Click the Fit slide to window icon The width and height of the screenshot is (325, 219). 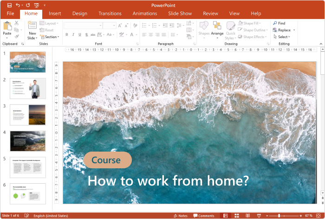(318, 215)
